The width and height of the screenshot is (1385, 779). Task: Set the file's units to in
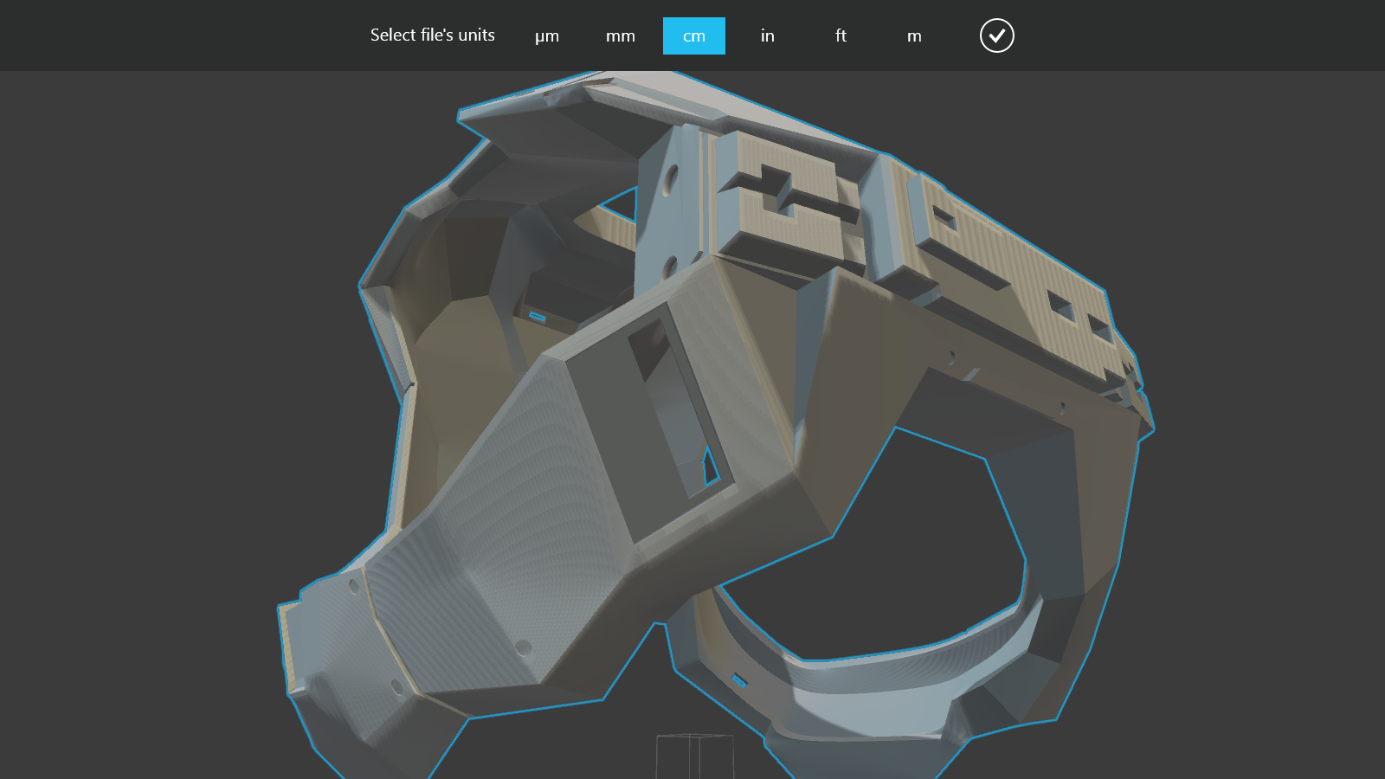[x=768, y=35]
